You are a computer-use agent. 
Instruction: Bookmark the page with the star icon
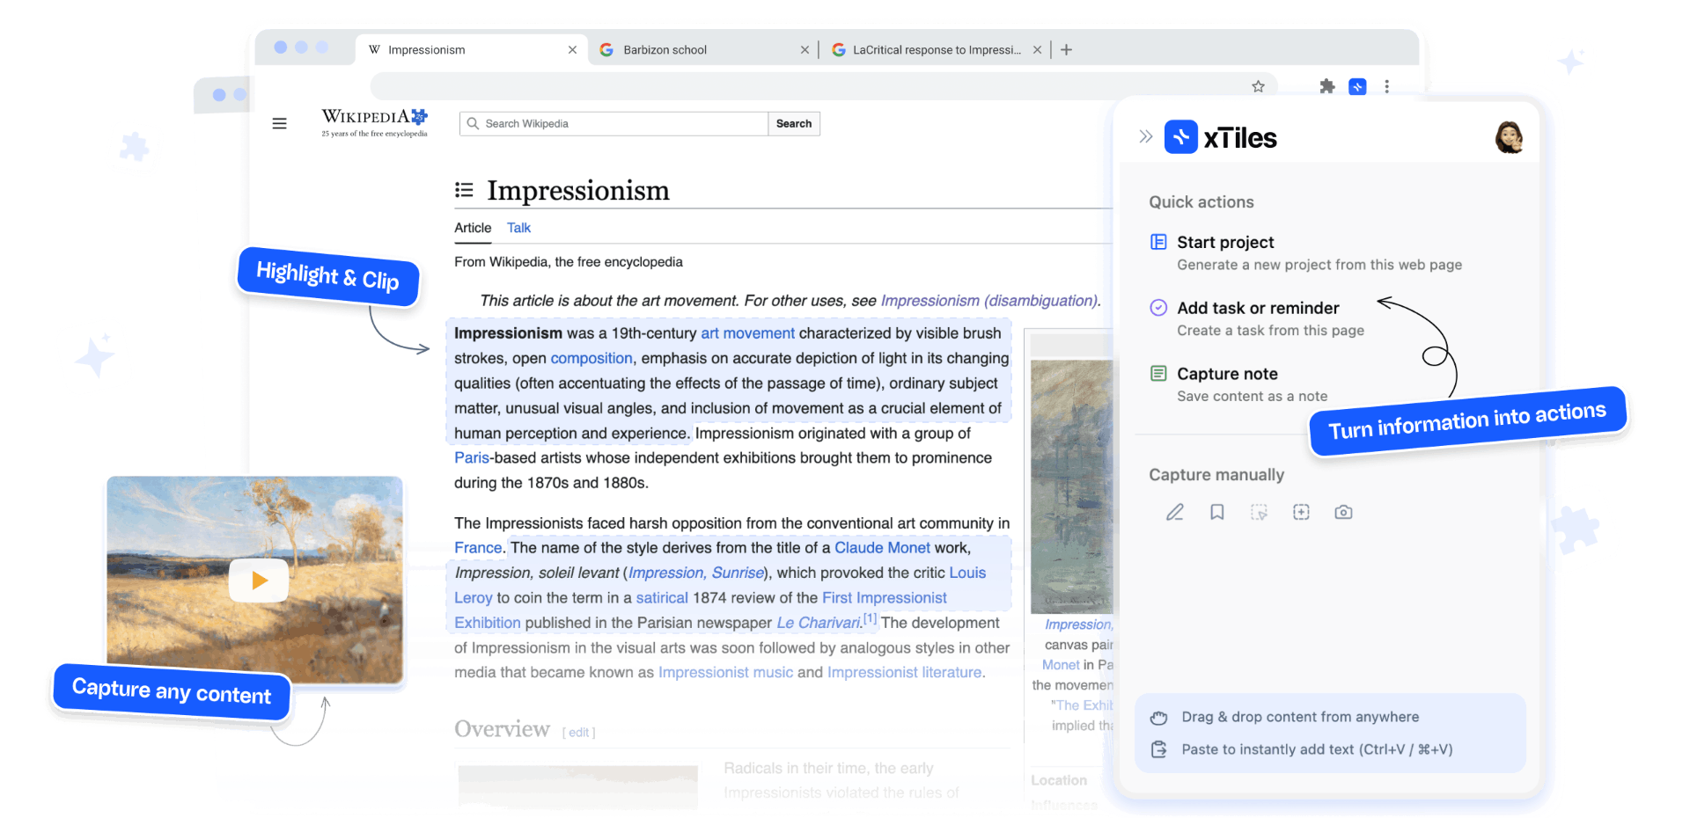(1258, 86)
